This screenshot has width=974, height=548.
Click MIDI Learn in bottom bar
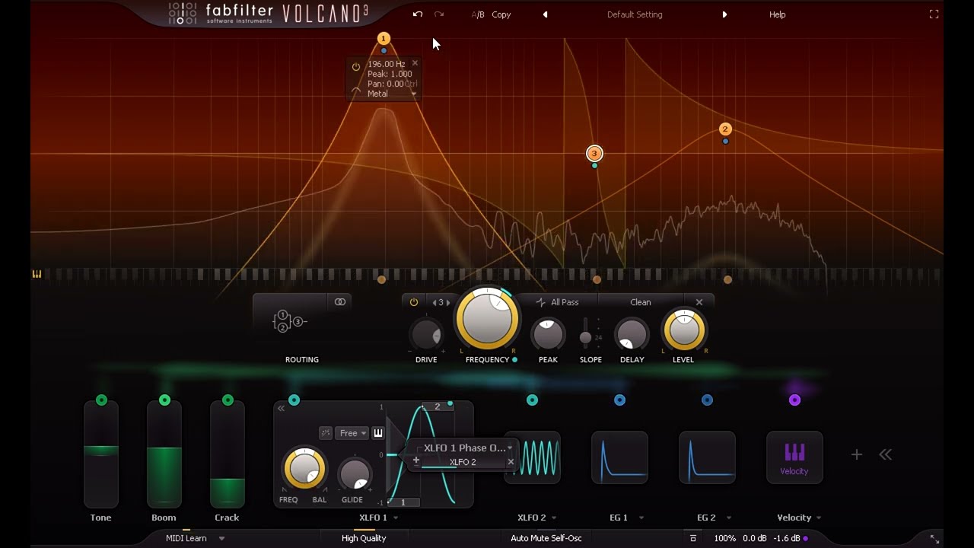[x=186, y=538]
